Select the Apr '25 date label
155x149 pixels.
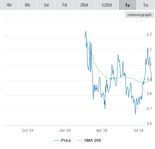pyautogui.click(x=102, y=130)
